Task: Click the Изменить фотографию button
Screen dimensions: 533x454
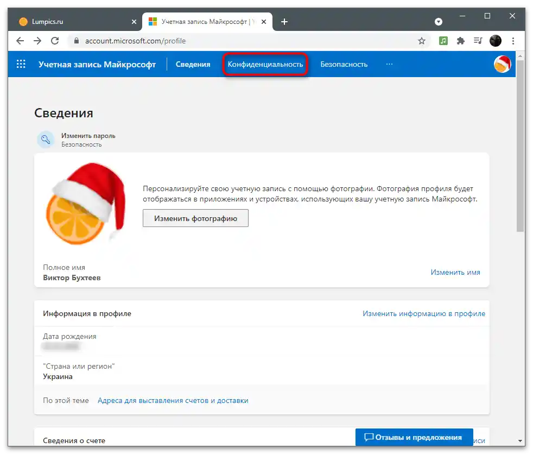Action: point(195,218)
